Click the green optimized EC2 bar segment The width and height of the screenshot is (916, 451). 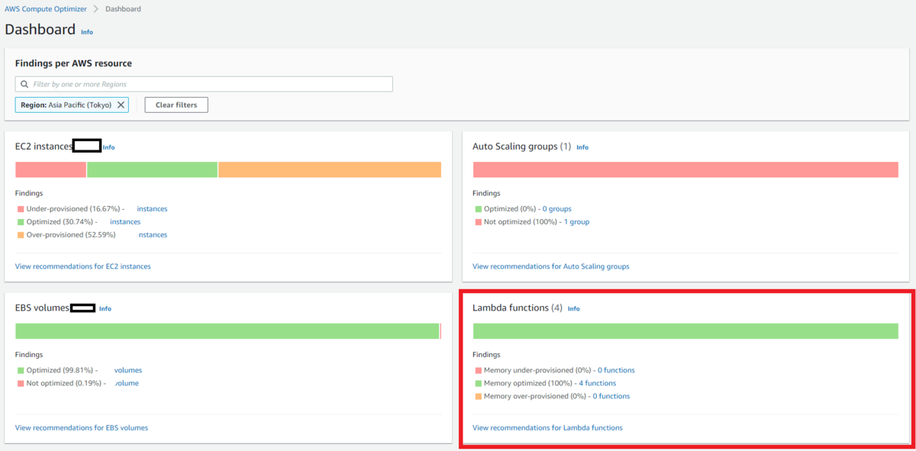[152, 169]
